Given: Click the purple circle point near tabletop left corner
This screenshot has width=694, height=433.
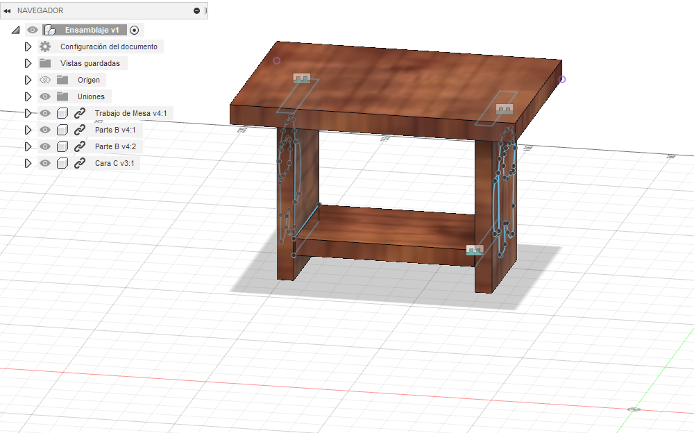Looking at the screenshot, I should point(277,60).
